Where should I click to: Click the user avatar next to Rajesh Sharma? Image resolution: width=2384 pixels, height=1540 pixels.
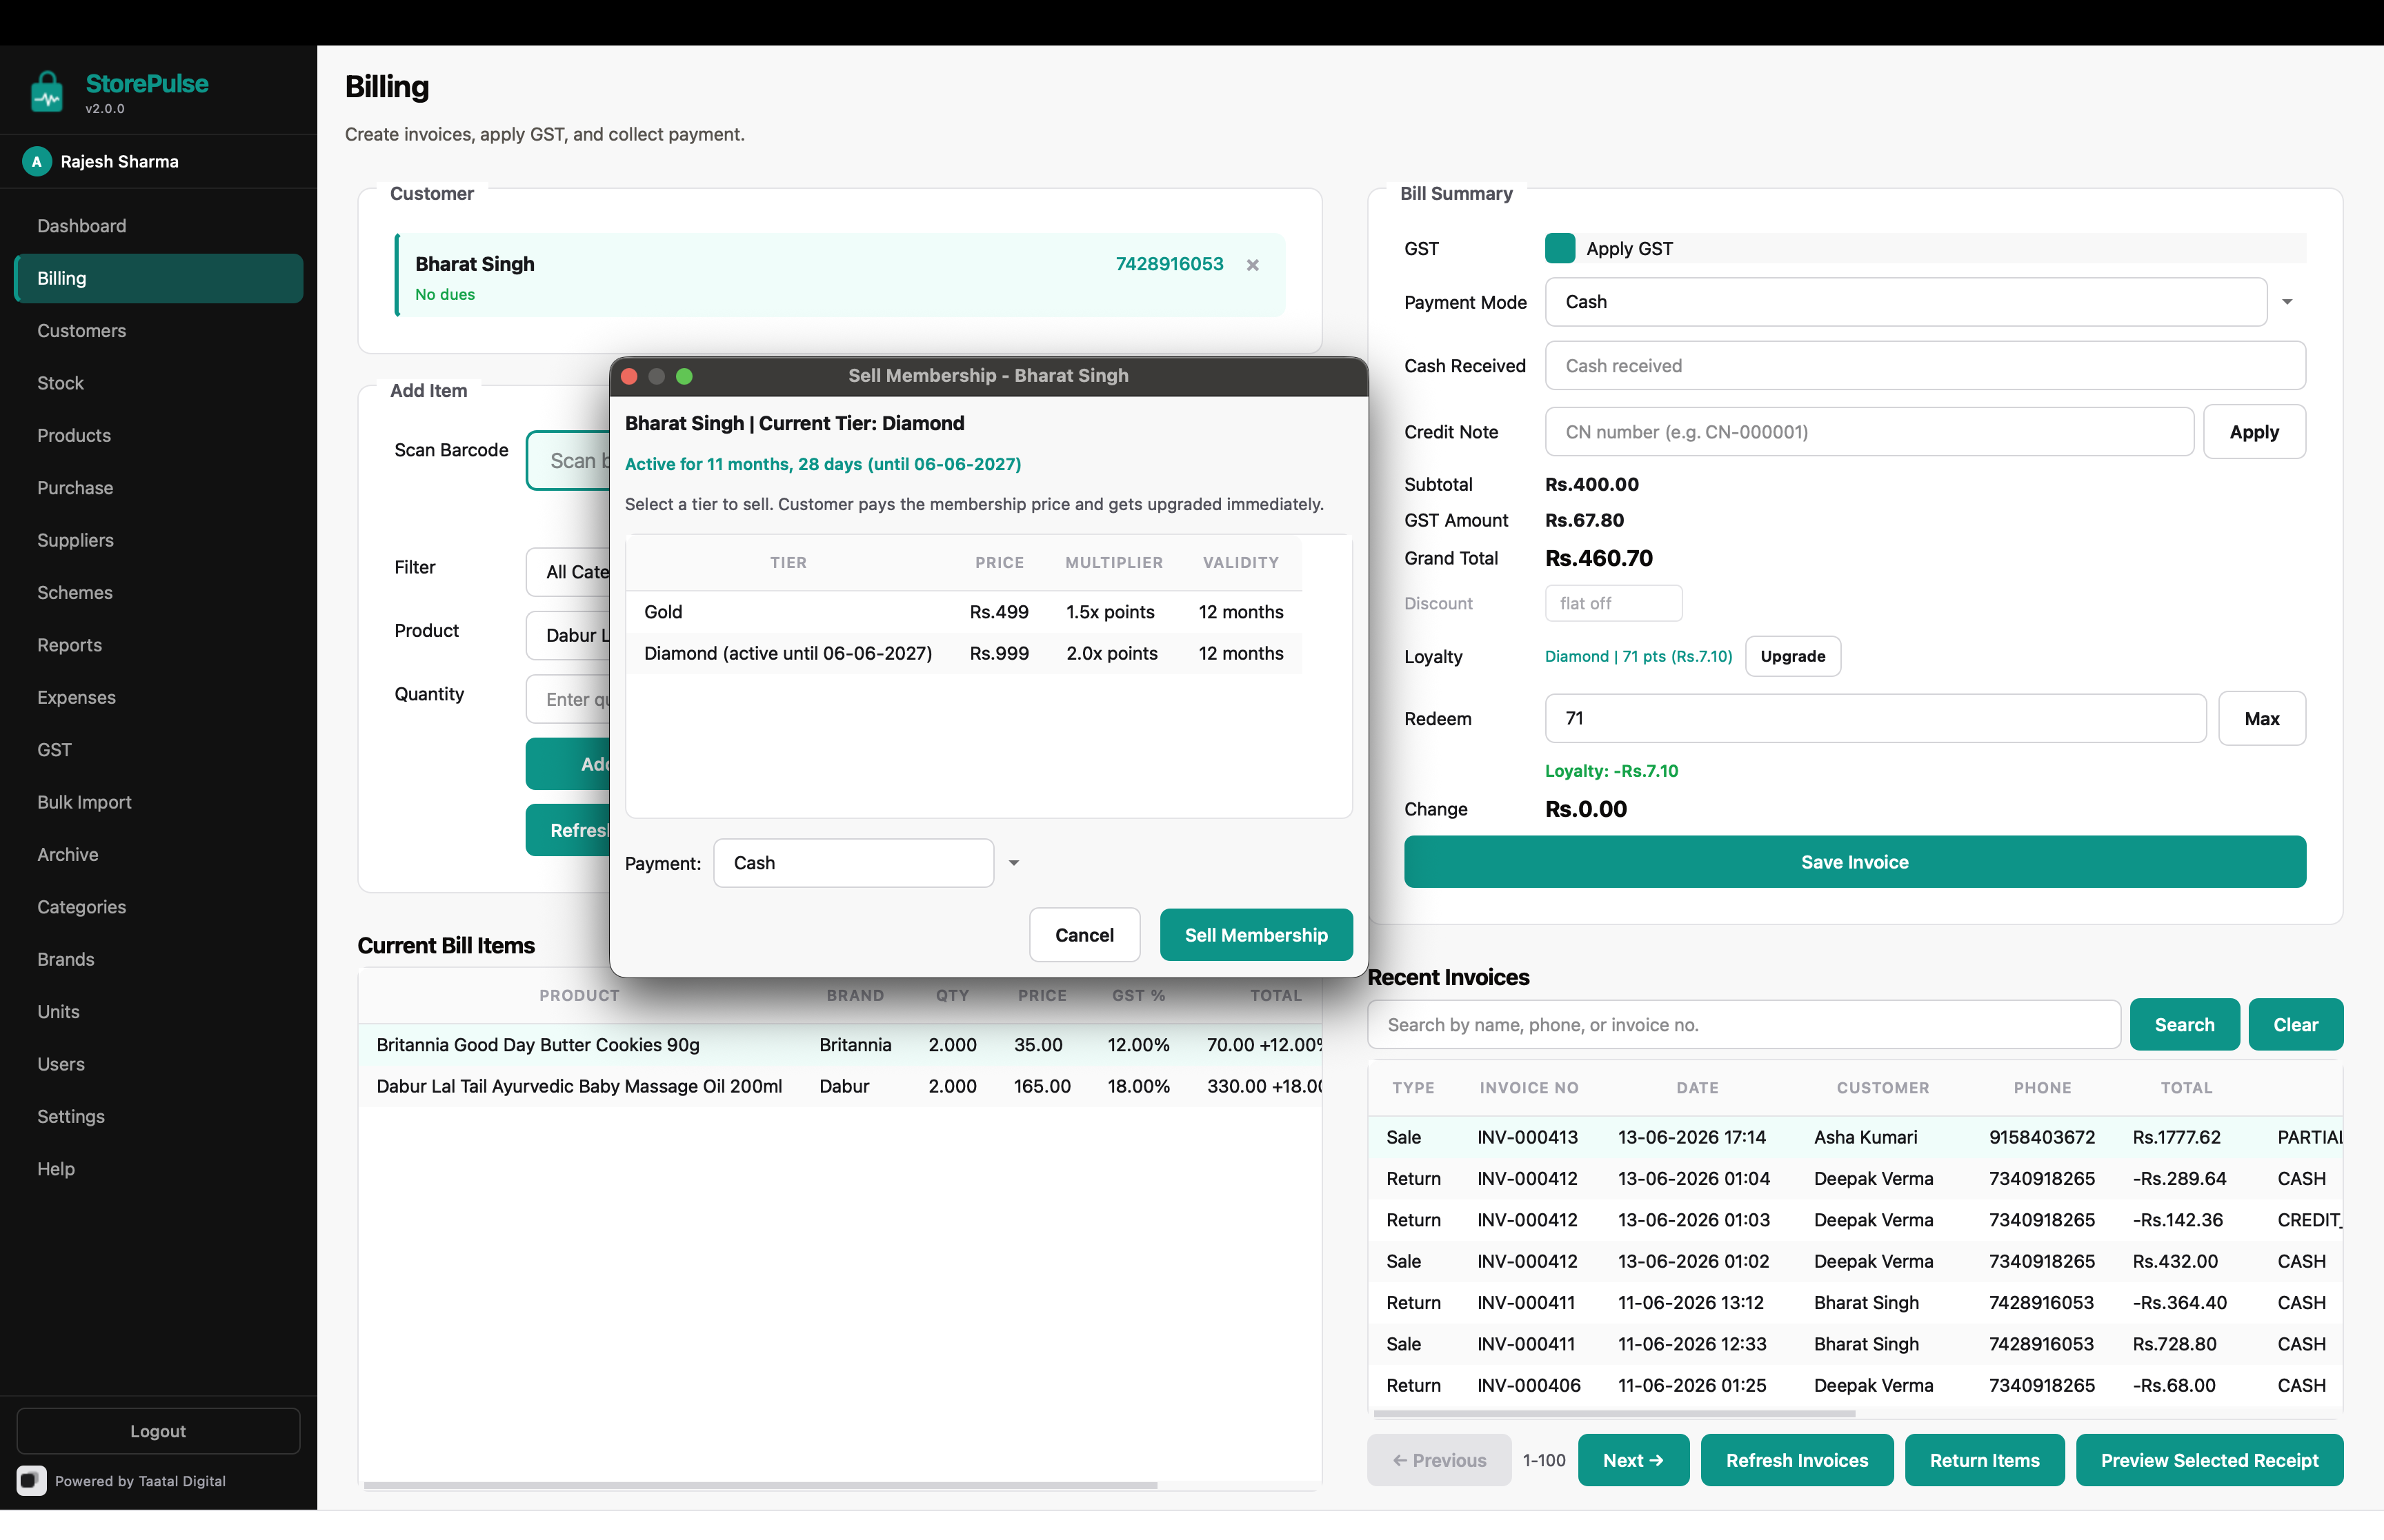coord(37,161)
